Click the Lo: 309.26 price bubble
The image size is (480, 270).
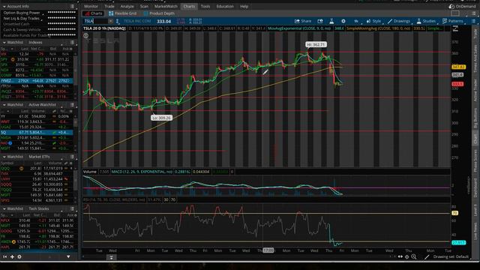click(161, 118)
